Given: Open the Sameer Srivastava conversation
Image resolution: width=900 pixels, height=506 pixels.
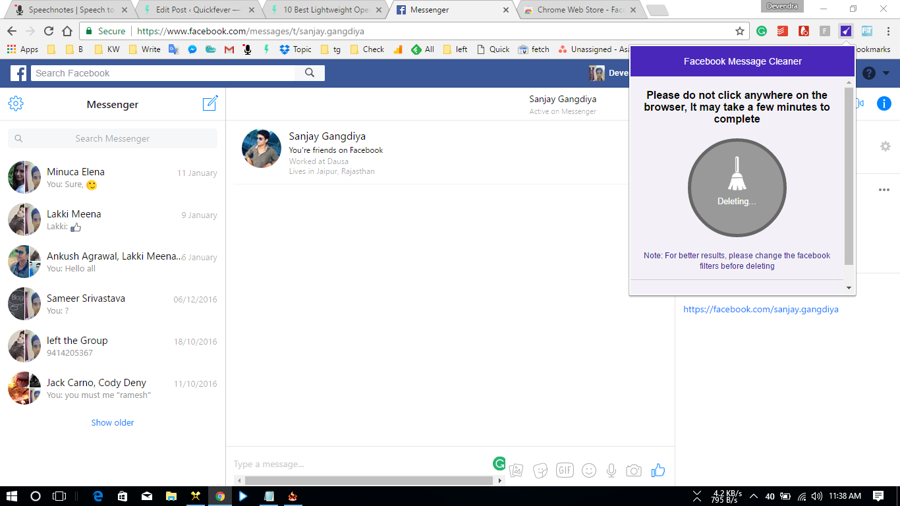Looking at the screenshot, I should coord(113,304).
